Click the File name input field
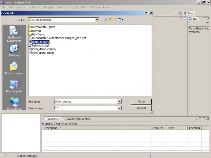This screenshot has height=158, width=211. pos(86,101)
